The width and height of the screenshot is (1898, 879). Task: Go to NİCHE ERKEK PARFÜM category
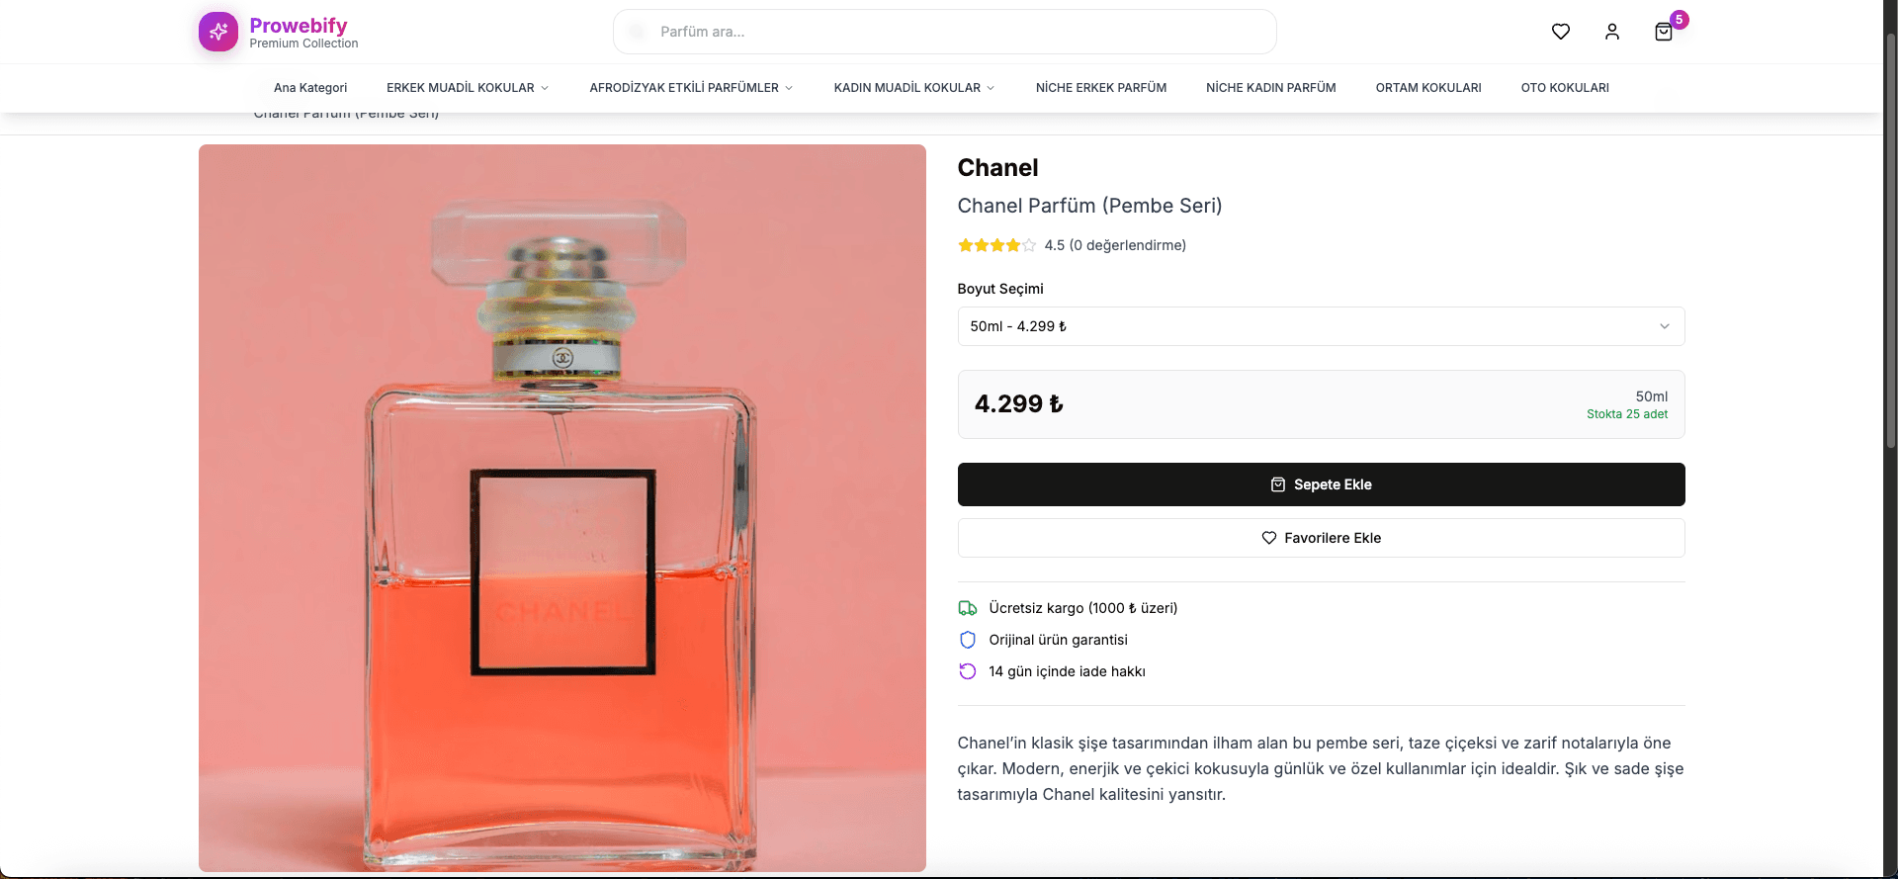tap(1101, 88)
